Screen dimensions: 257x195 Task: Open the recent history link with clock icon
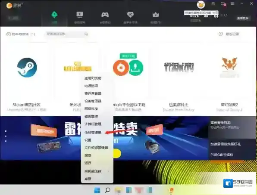pos(229,34)
